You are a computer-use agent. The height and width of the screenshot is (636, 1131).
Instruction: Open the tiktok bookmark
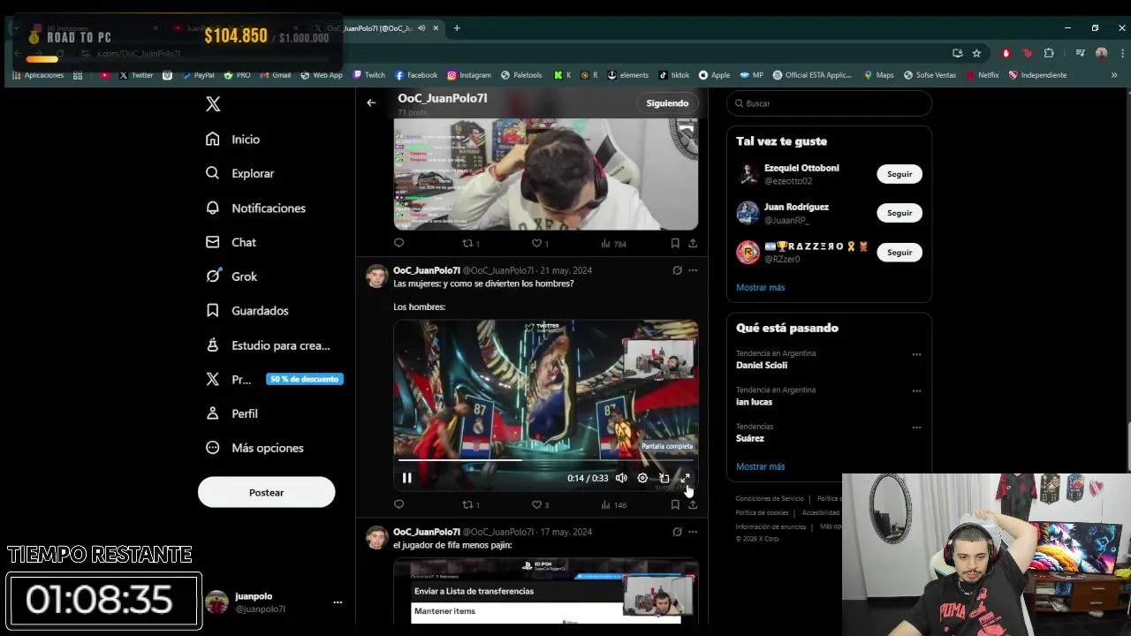point(673,75)
